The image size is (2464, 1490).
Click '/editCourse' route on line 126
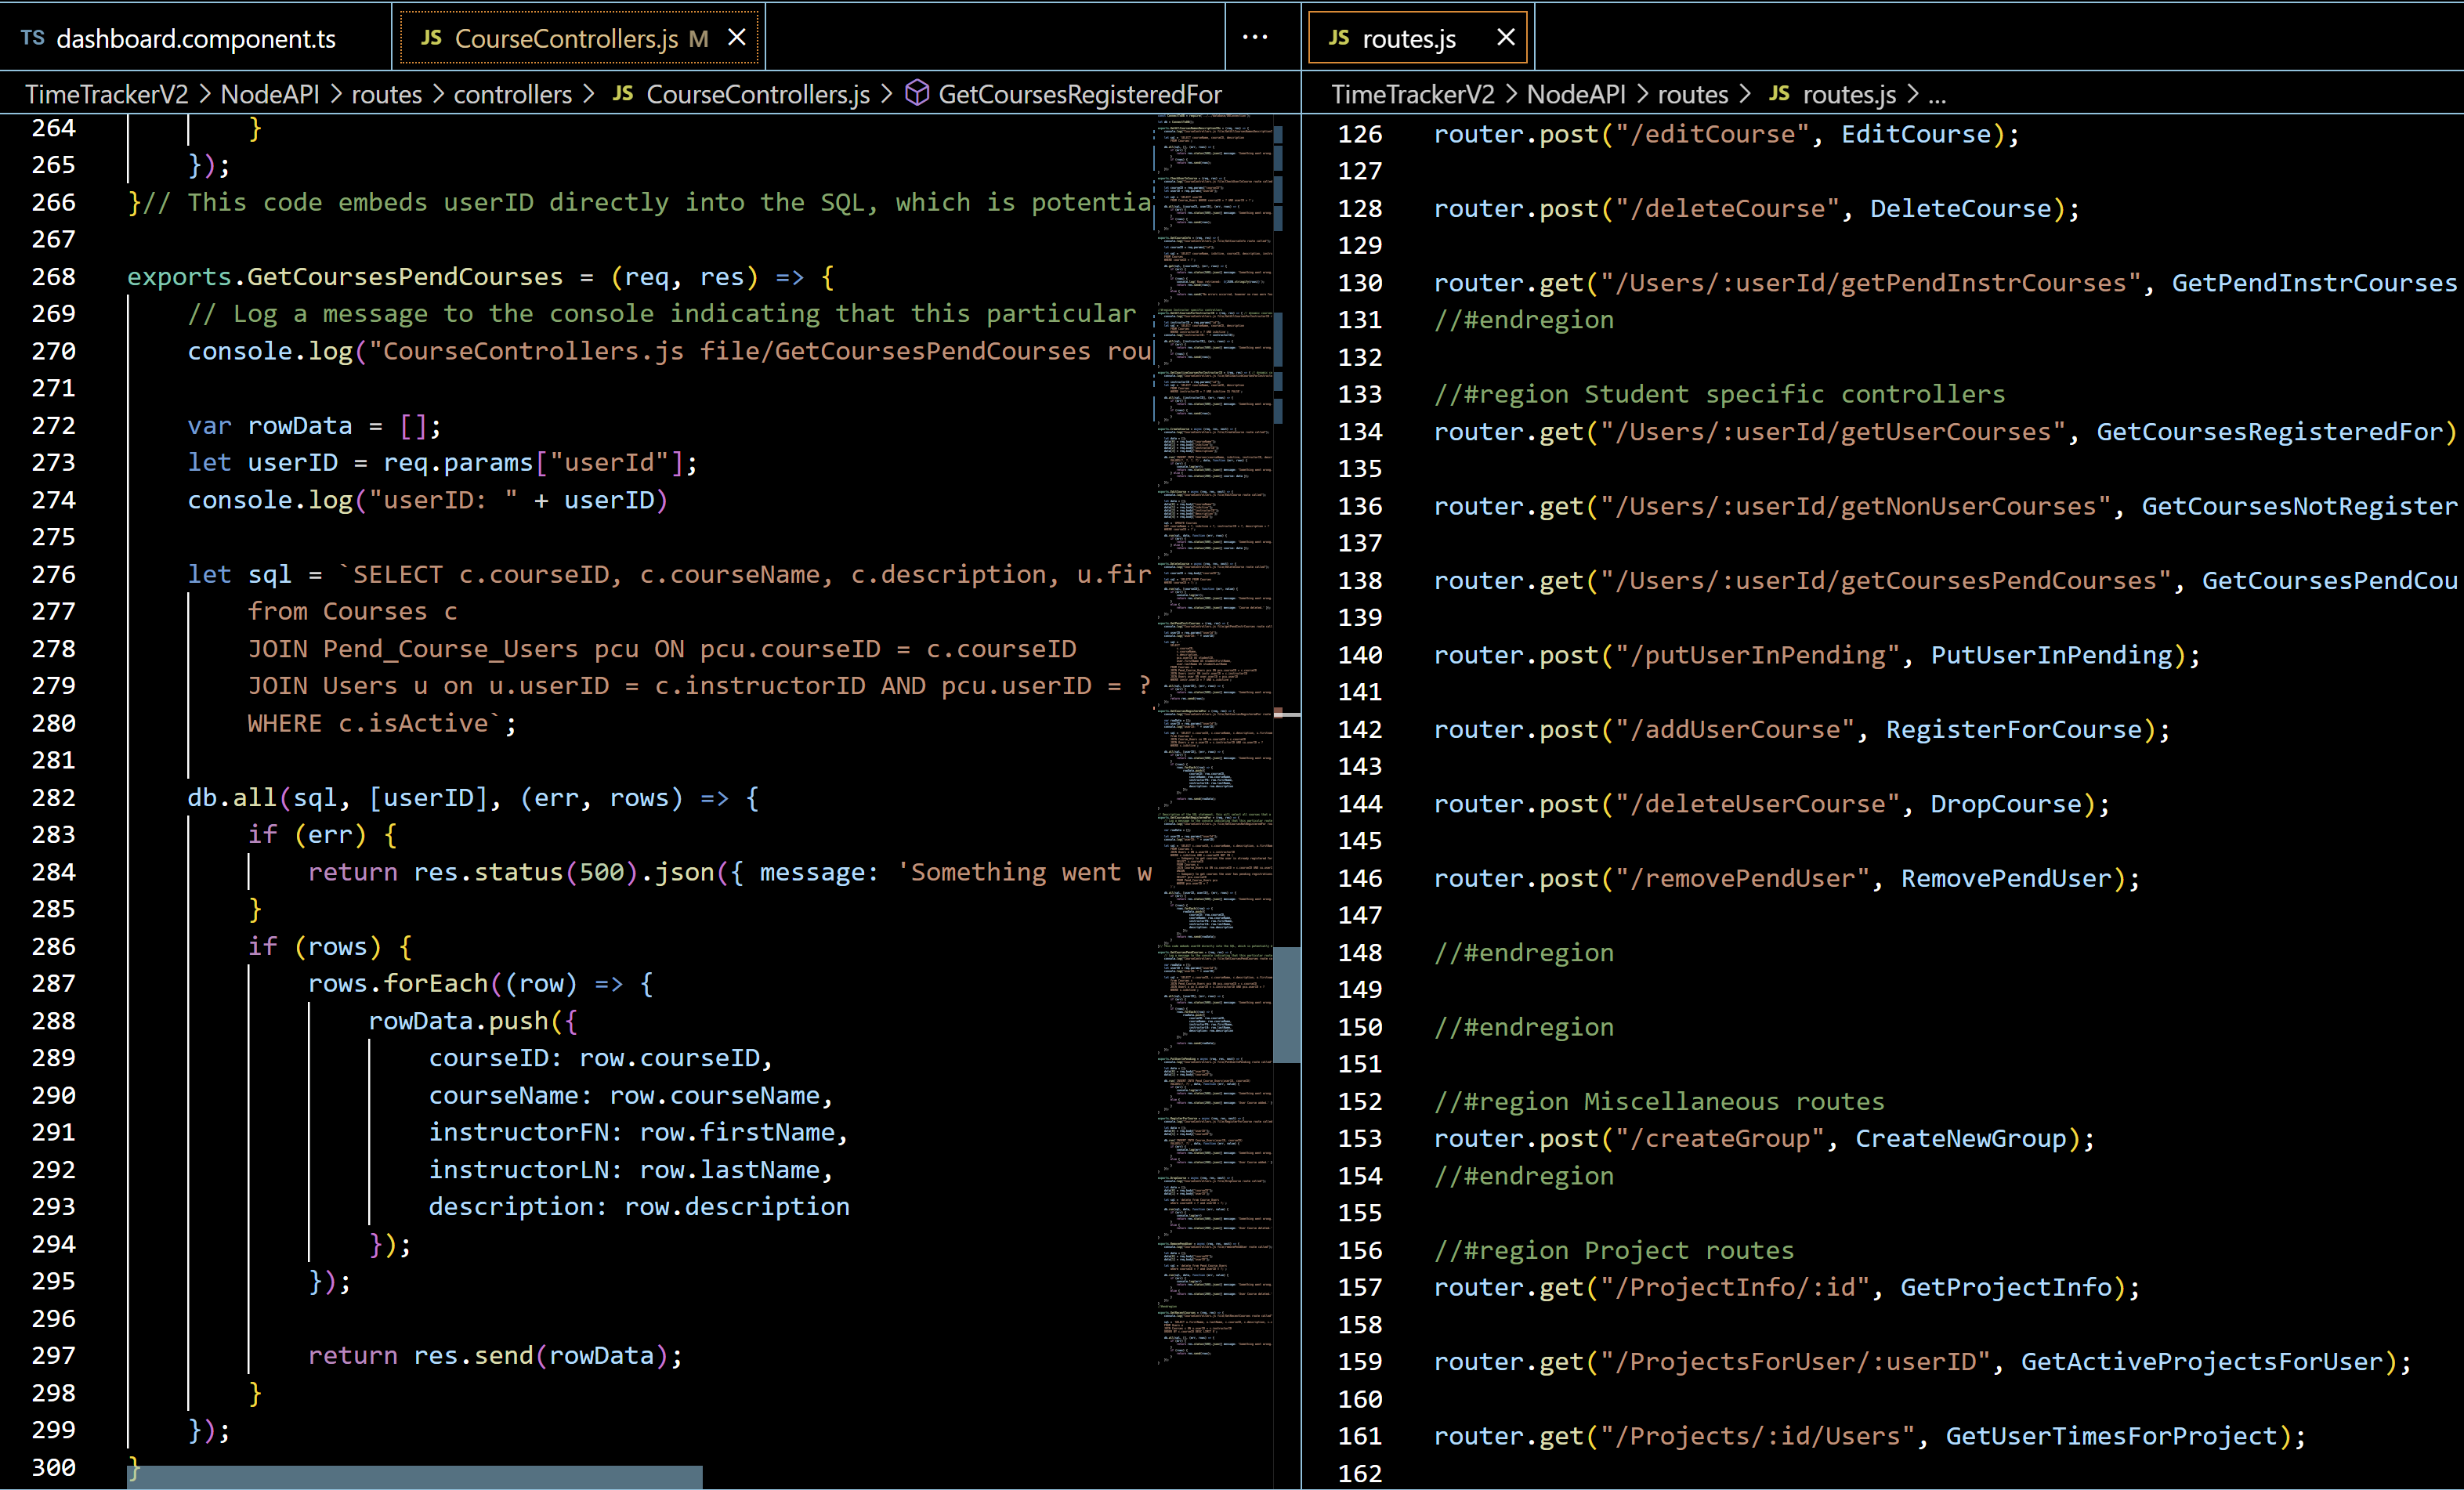click(1713, 134)
